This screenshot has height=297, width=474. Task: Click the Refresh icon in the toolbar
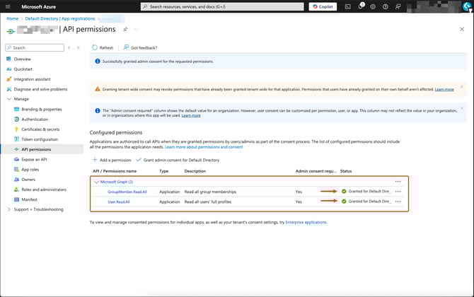[96, 47]
